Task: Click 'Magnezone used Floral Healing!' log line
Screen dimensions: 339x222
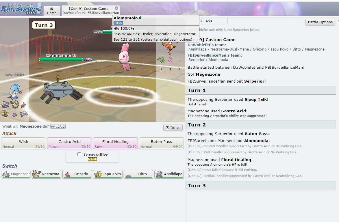Action: [220, 160]
